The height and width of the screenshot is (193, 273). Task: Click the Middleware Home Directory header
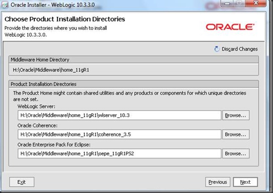coord(134,60)
